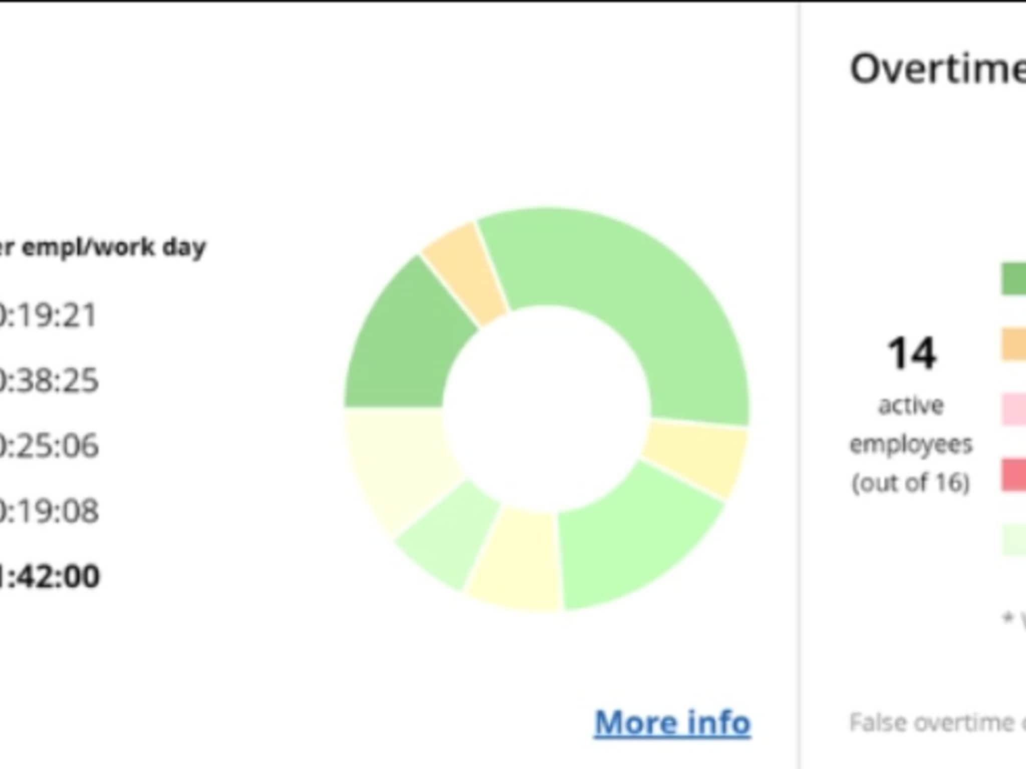Click the light pink legend swatch
Viewport: 1026px width, 769px height.
click(x=1013, y=410)
